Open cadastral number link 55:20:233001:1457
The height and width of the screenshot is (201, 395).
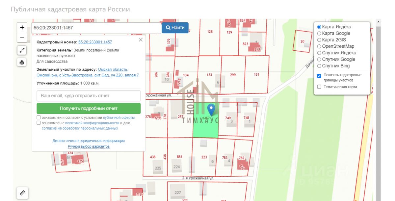click(95, 42)
